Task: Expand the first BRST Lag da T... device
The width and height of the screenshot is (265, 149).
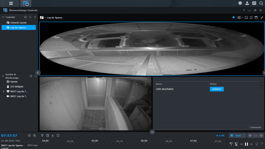Action: pyautogui.click(x=4, y=91)
